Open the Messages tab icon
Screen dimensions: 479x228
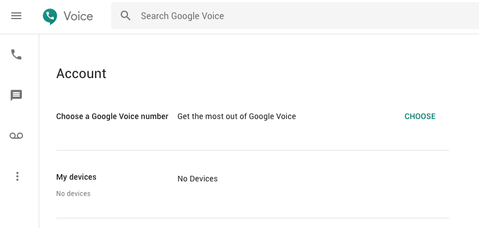[x=16, y=95]
